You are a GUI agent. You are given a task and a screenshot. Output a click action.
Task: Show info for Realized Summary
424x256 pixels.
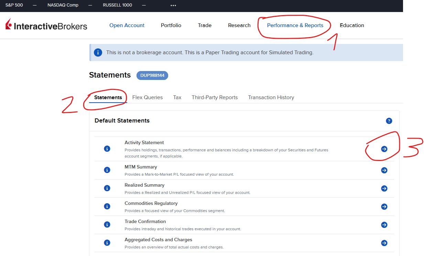click(x=107, y=188)
